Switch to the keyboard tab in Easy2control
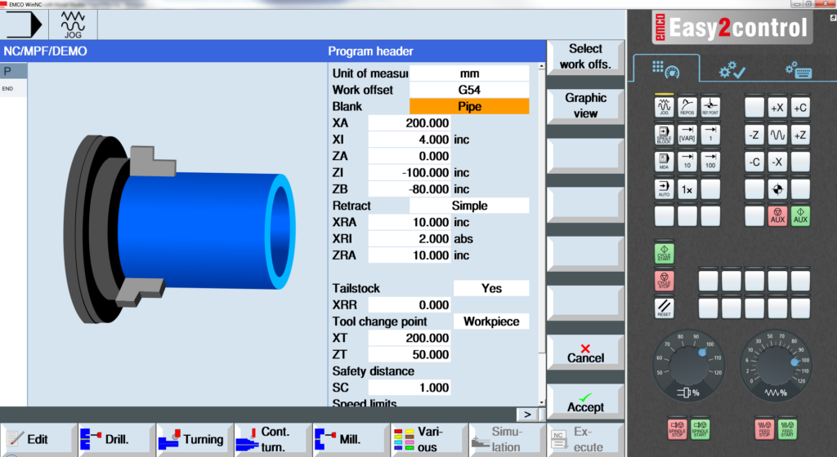 [799, 70]
